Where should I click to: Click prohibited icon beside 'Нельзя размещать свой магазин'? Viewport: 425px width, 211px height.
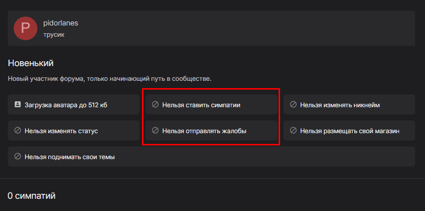(293, 131)
